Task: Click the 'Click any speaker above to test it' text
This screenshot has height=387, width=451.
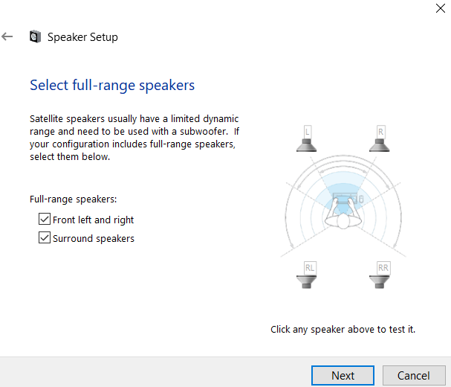Action: (x=343, y=329)
